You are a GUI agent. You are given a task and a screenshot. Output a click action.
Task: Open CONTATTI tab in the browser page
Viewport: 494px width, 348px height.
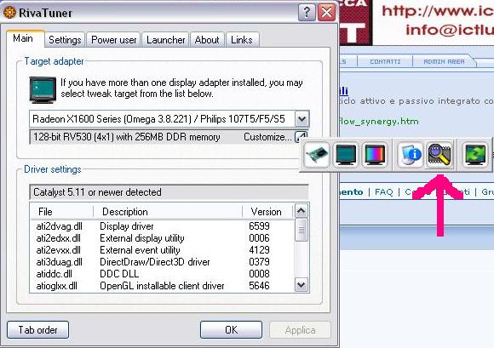pyautogui.click(x=385, y=61)
